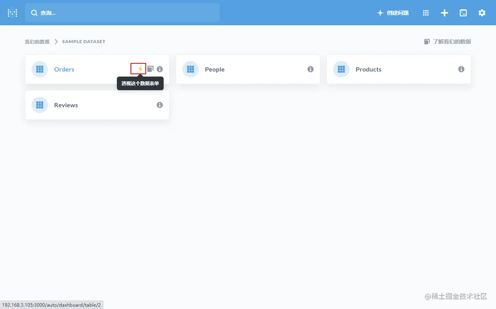Click the info icon on Orders card
496x309 pixels.
coord(160,69)
